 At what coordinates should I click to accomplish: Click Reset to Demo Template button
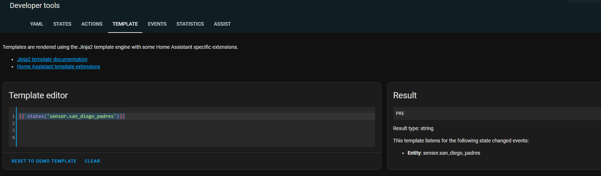[x=44, y=161]
